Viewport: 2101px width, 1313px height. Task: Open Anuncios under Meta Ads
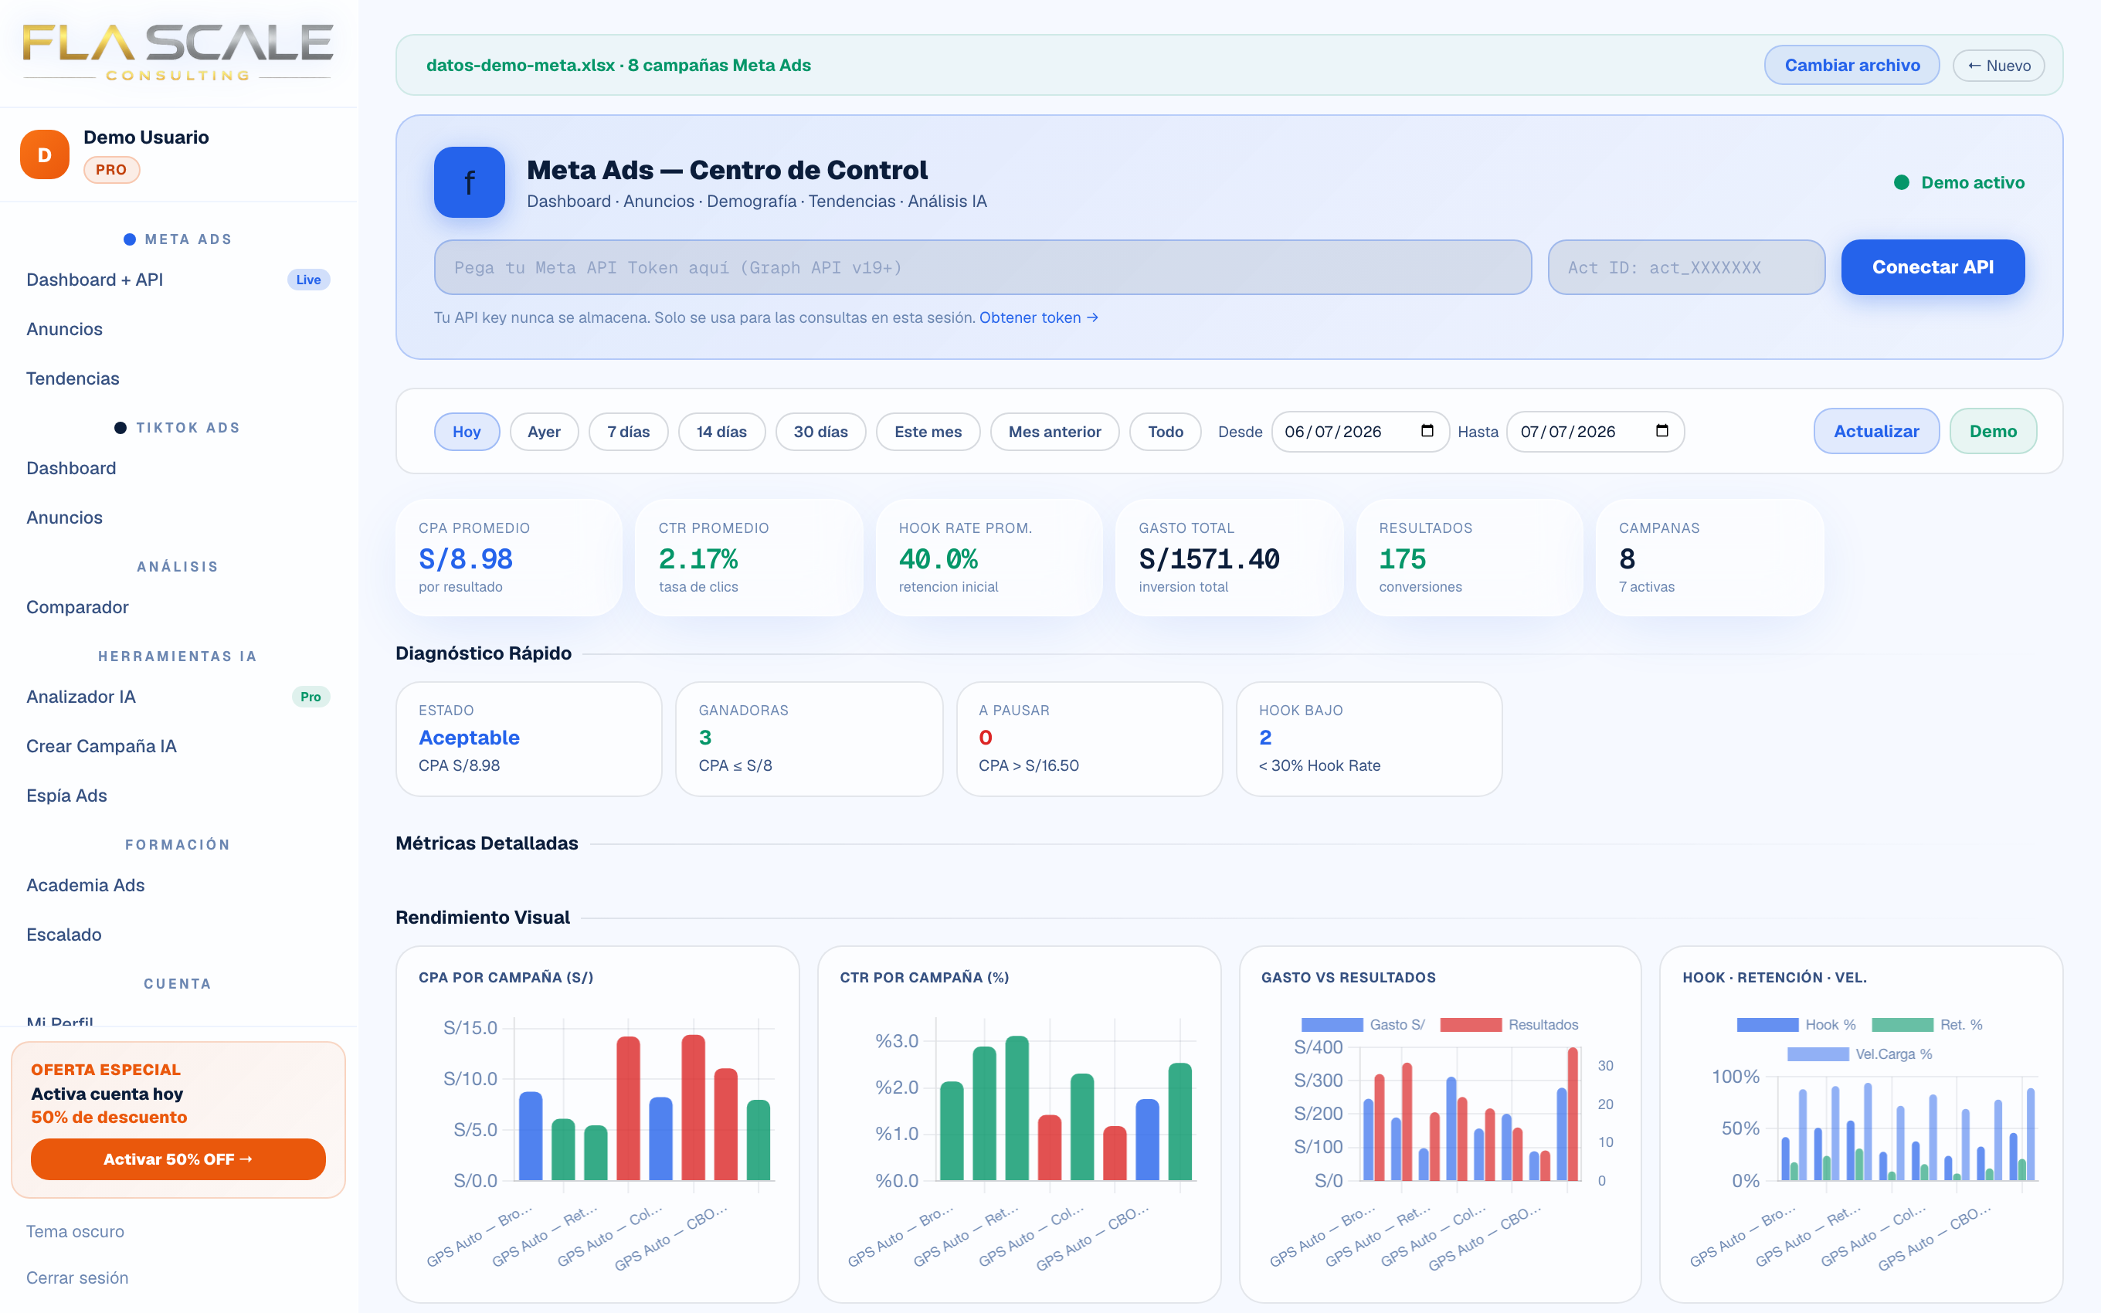click(x=178, y=329)
